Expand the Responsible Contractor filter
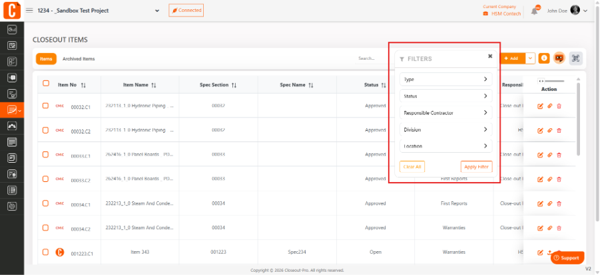Screen dimensions: 600x275 (x=446, y=113)
